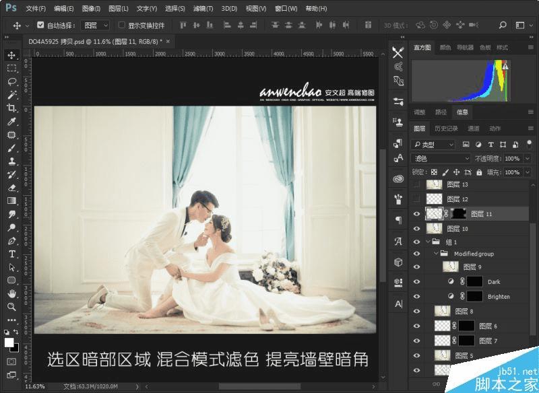The height and width of the screenshot is (393, 539).
Task: Hide 图层 10 with its eye icon
Action: pos(416,229)
